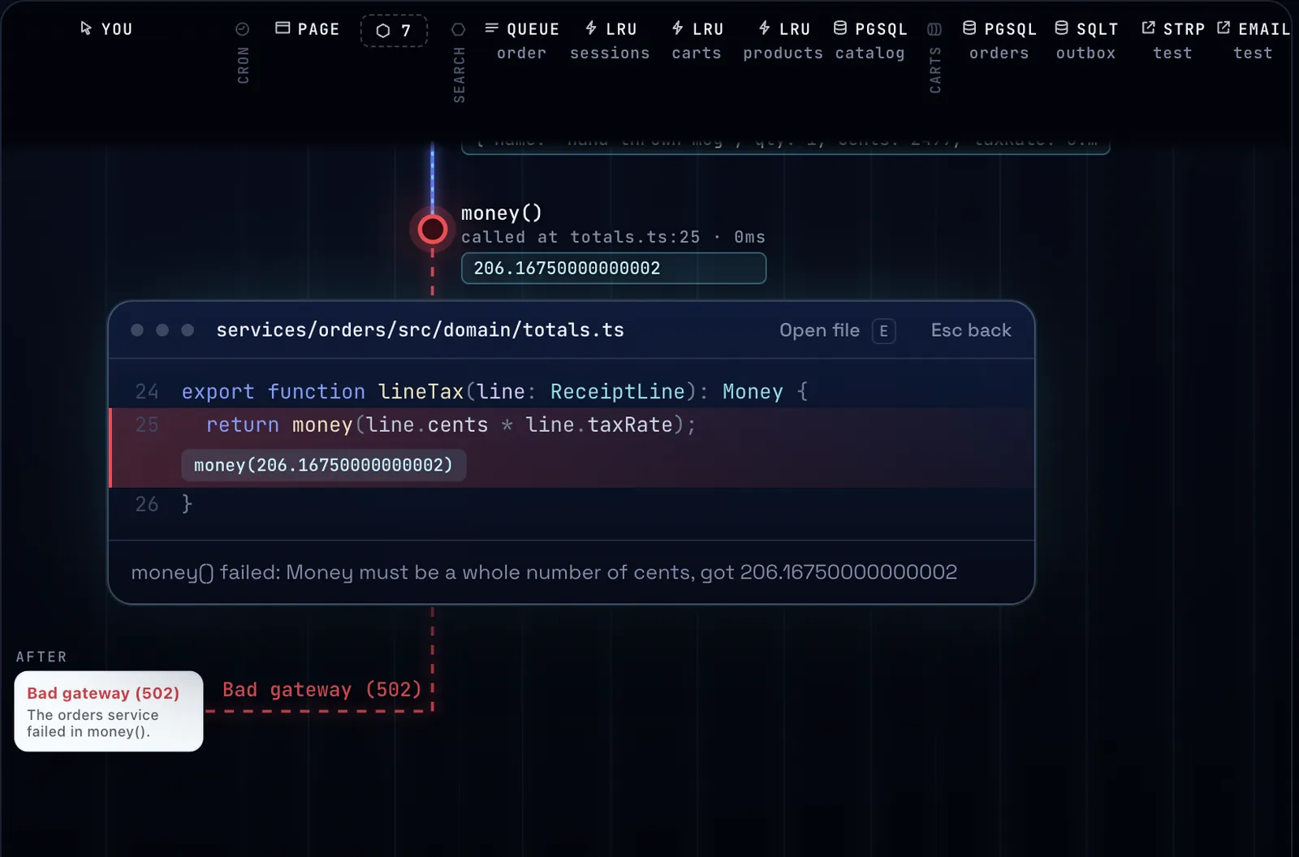Click the lineTax function name

click(x=421, y=392)
